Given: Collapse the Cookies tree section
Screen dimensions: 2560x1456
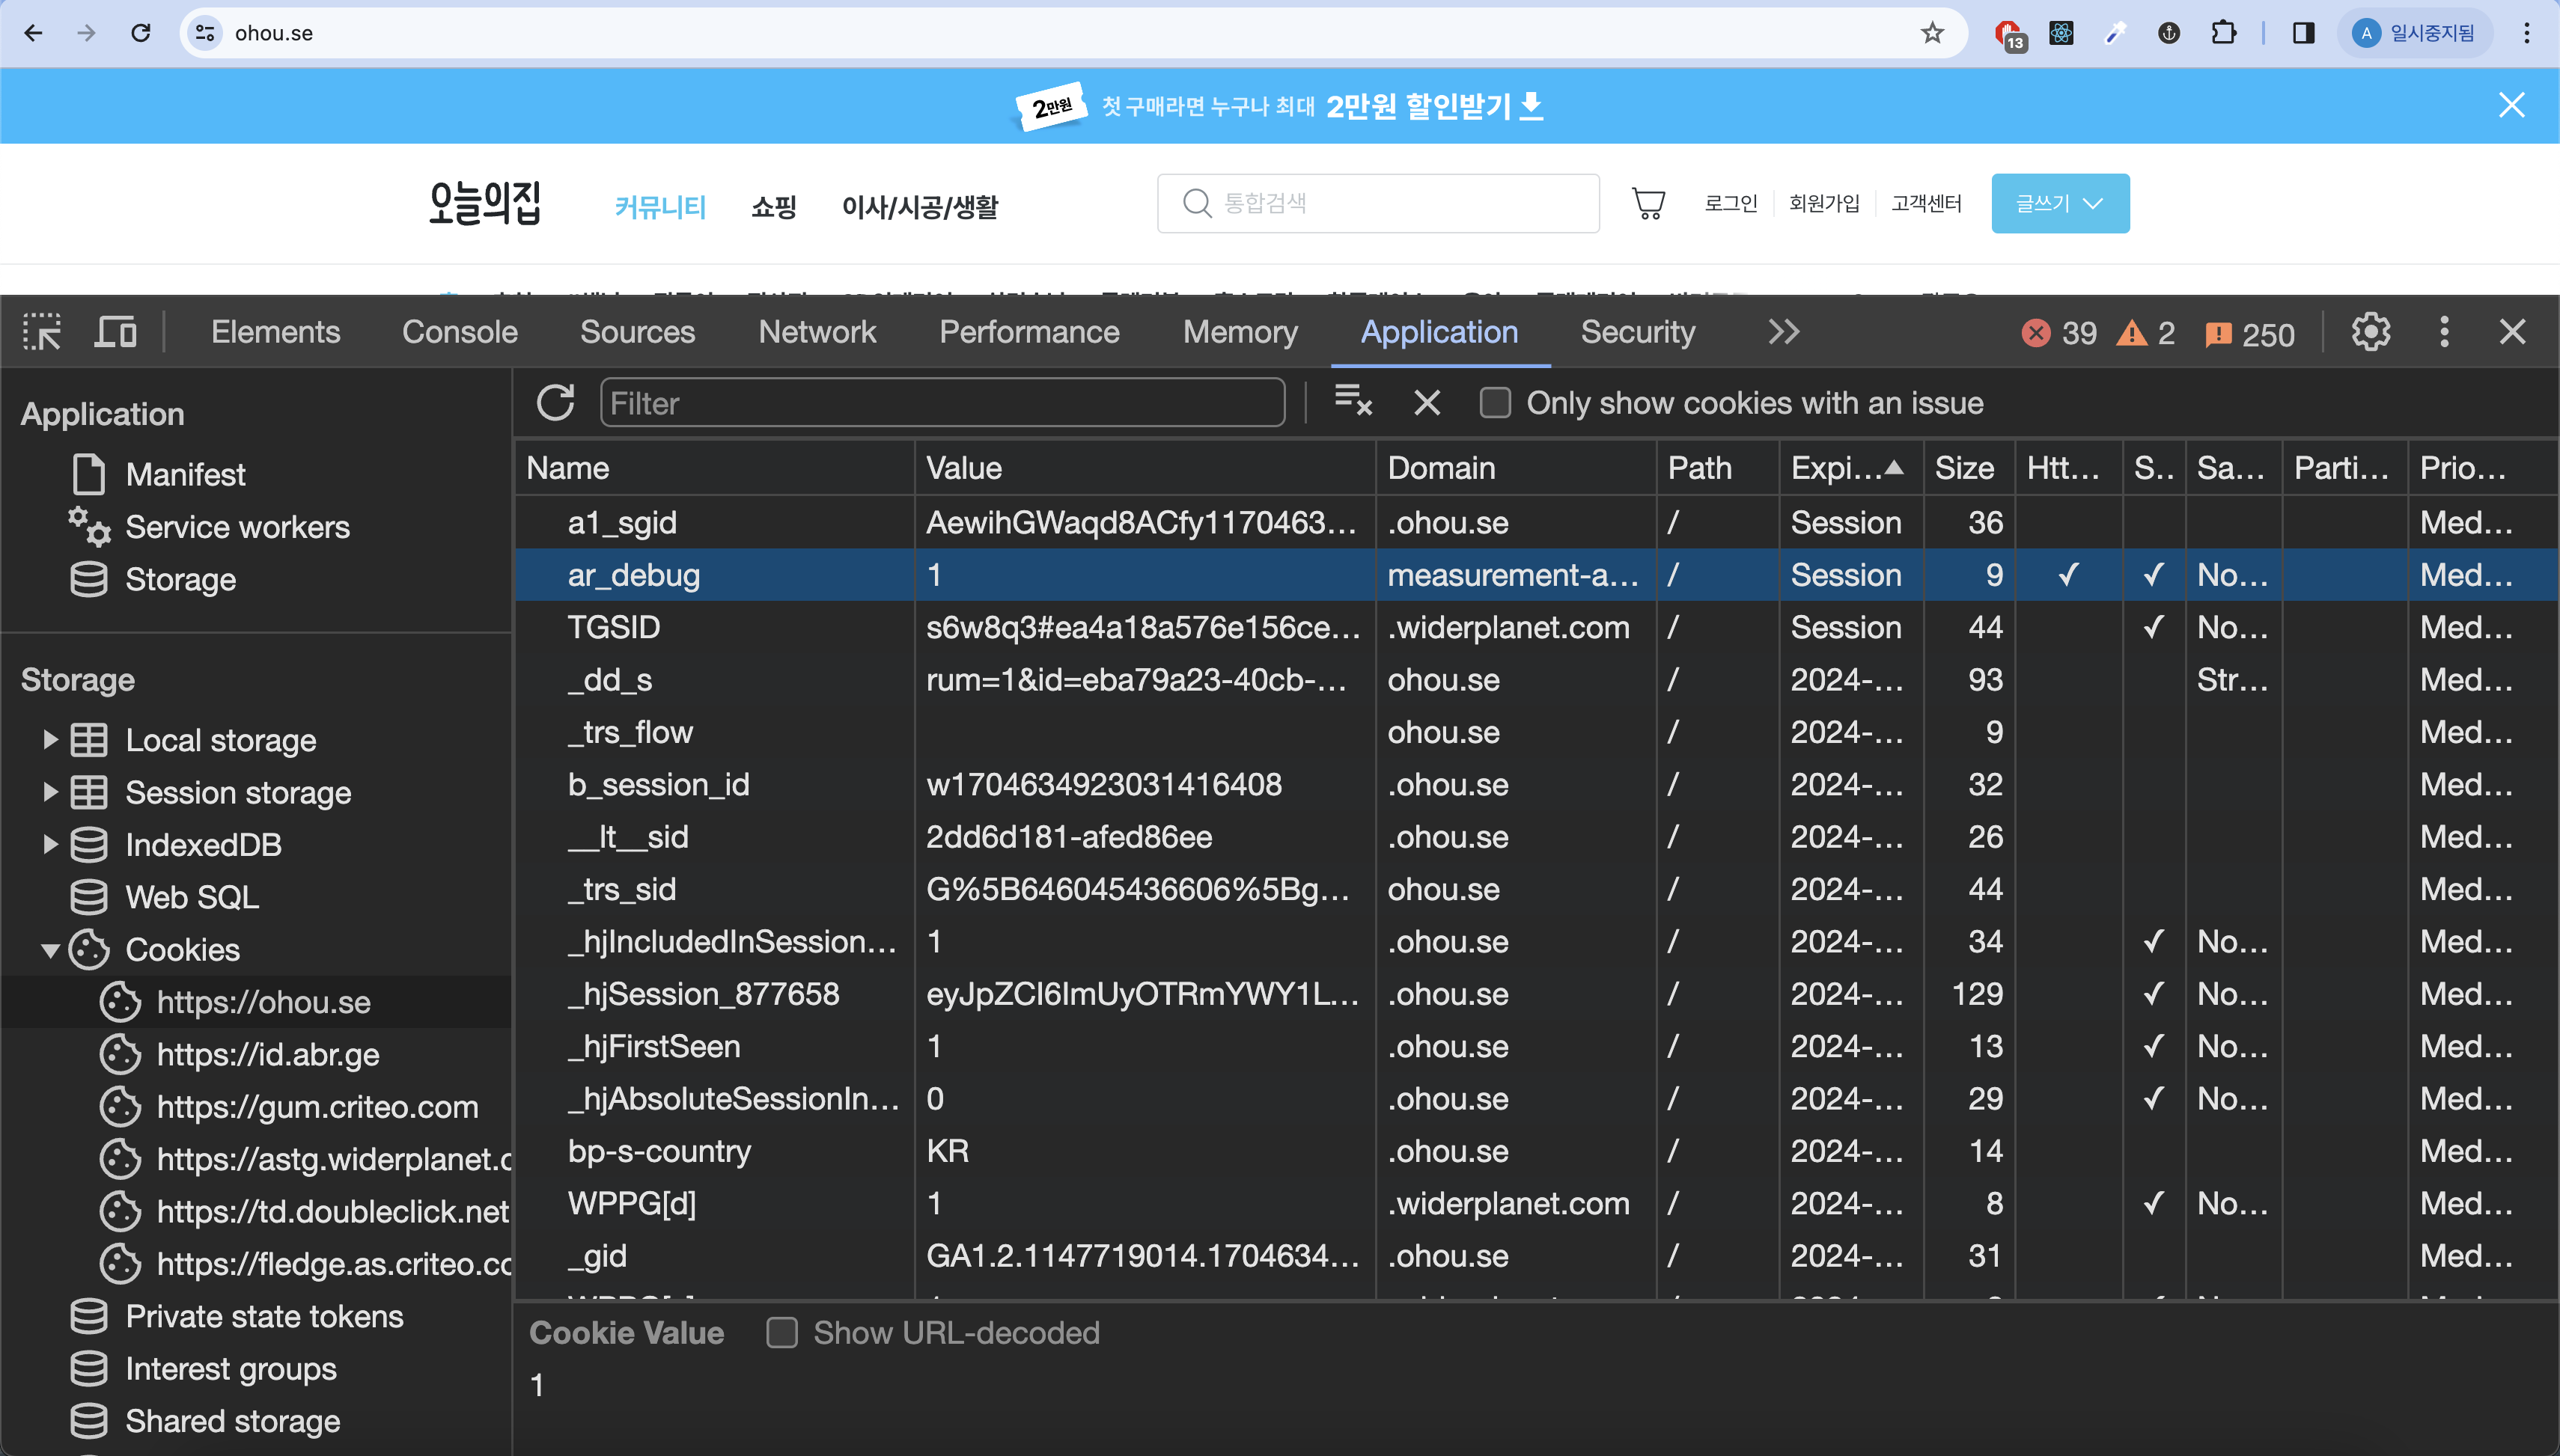Looking at the screenshot, I should coord(50,950).
